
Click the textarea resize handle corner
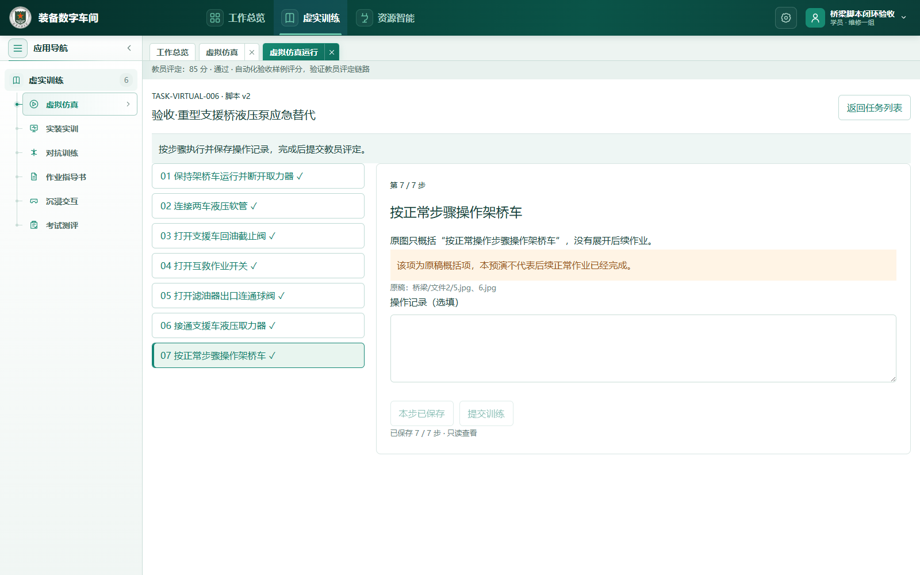tap(893, 379)
